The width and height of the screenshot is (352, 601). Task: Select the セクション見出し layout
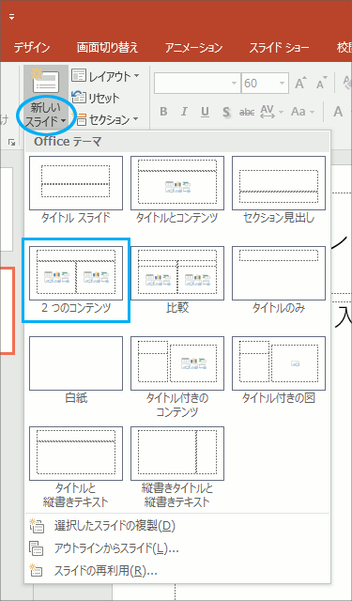point(279,190)
